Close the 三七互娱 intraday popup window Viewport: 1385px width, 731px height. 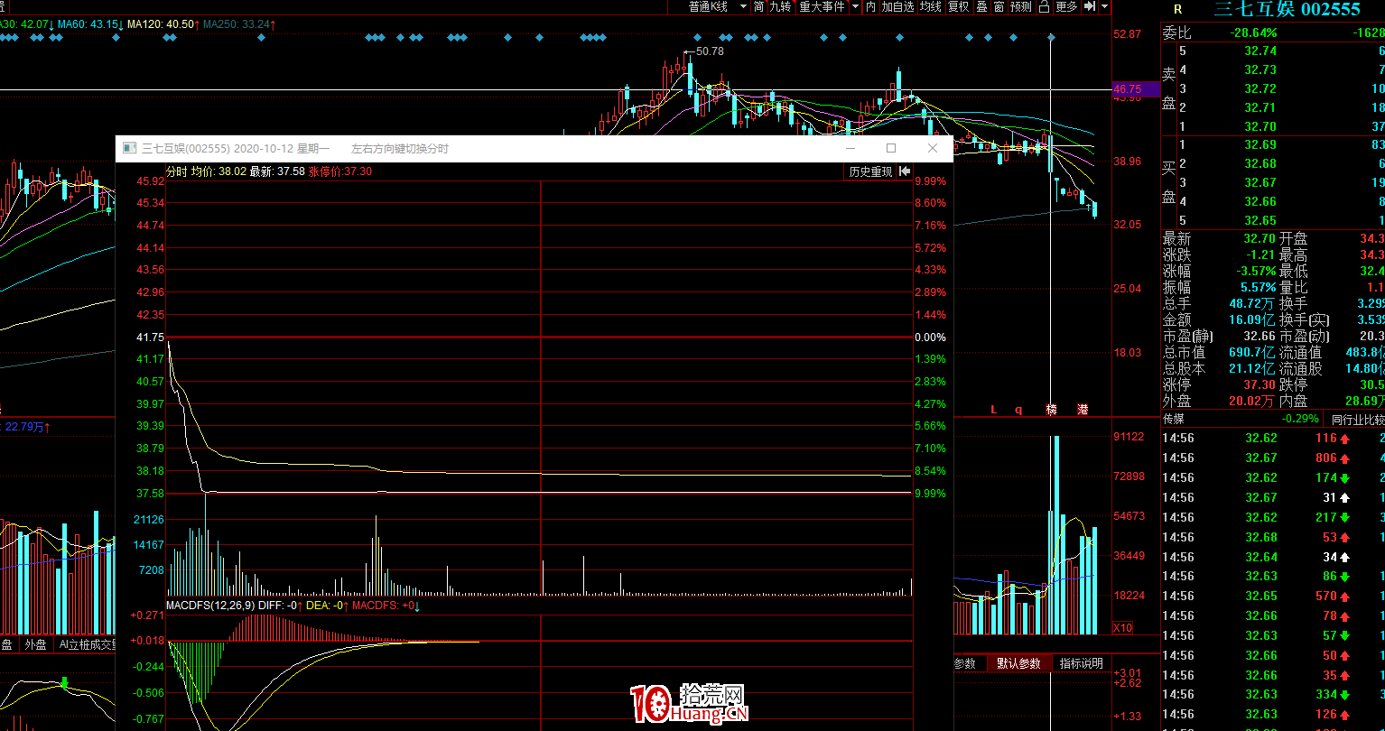[x=933, y=148]
